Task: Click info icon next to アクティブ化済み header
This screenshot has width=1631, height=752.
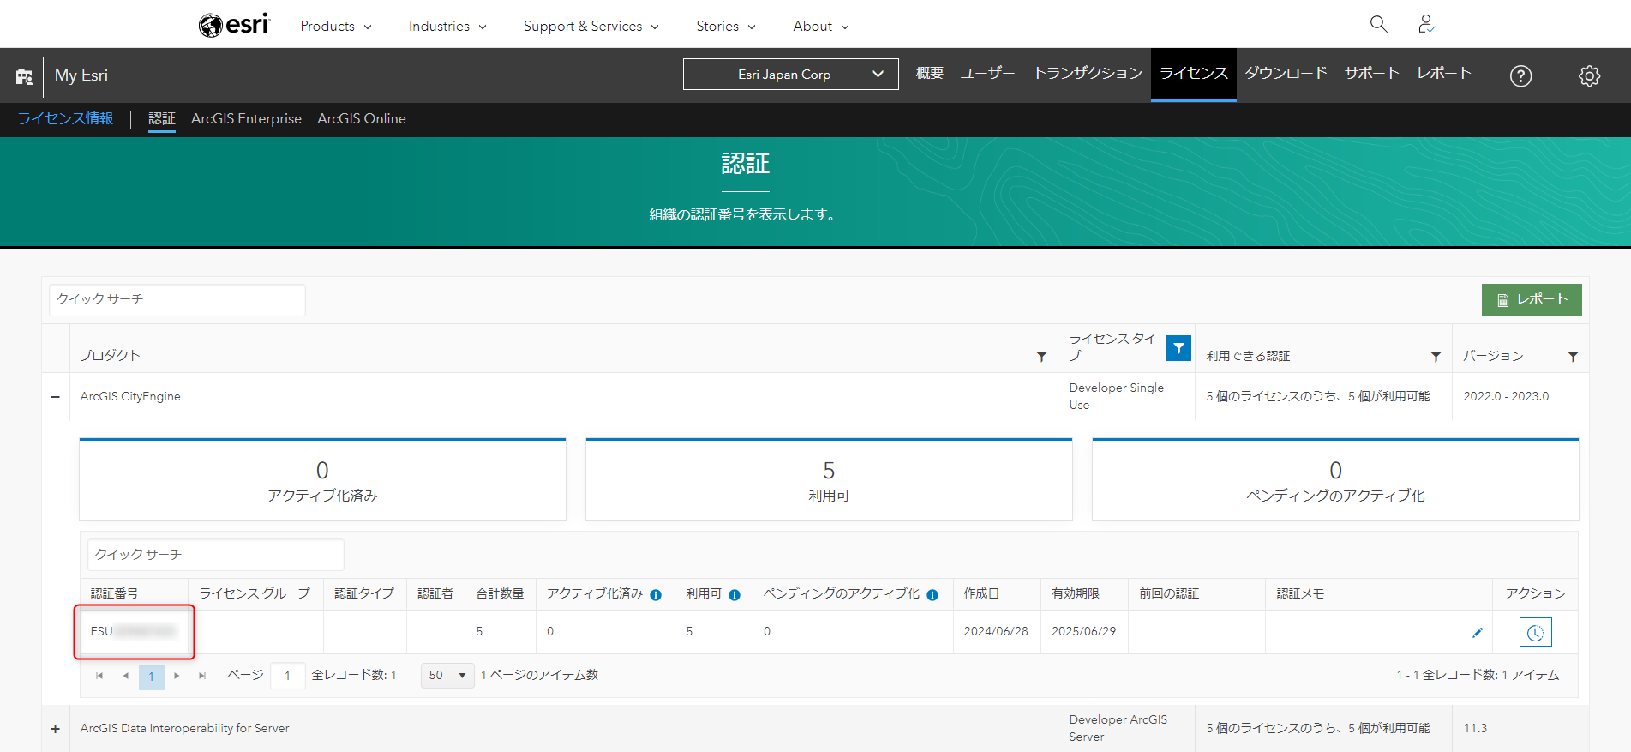Action: [656, 595]
